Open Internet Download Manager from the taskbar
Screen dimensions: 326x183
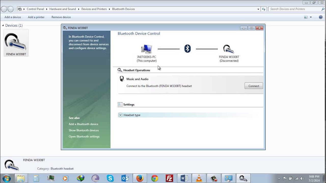(81, 178)
